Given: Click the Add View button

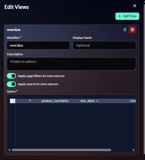Looking at the screenshot, I should (x=127, y=16).
